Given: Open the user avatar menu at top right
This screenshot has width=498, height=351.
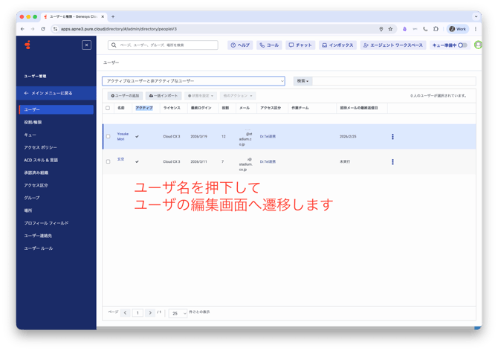Looking at the screenshot, I should pos(478,45).
